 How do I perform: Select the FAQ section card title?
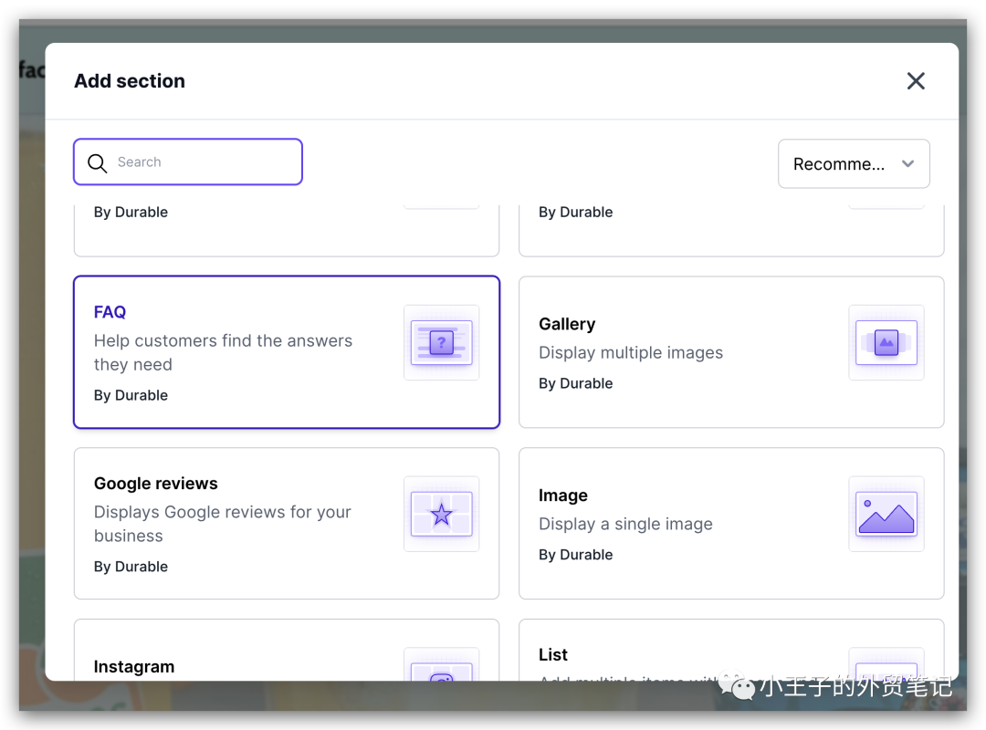coord(110,312)
